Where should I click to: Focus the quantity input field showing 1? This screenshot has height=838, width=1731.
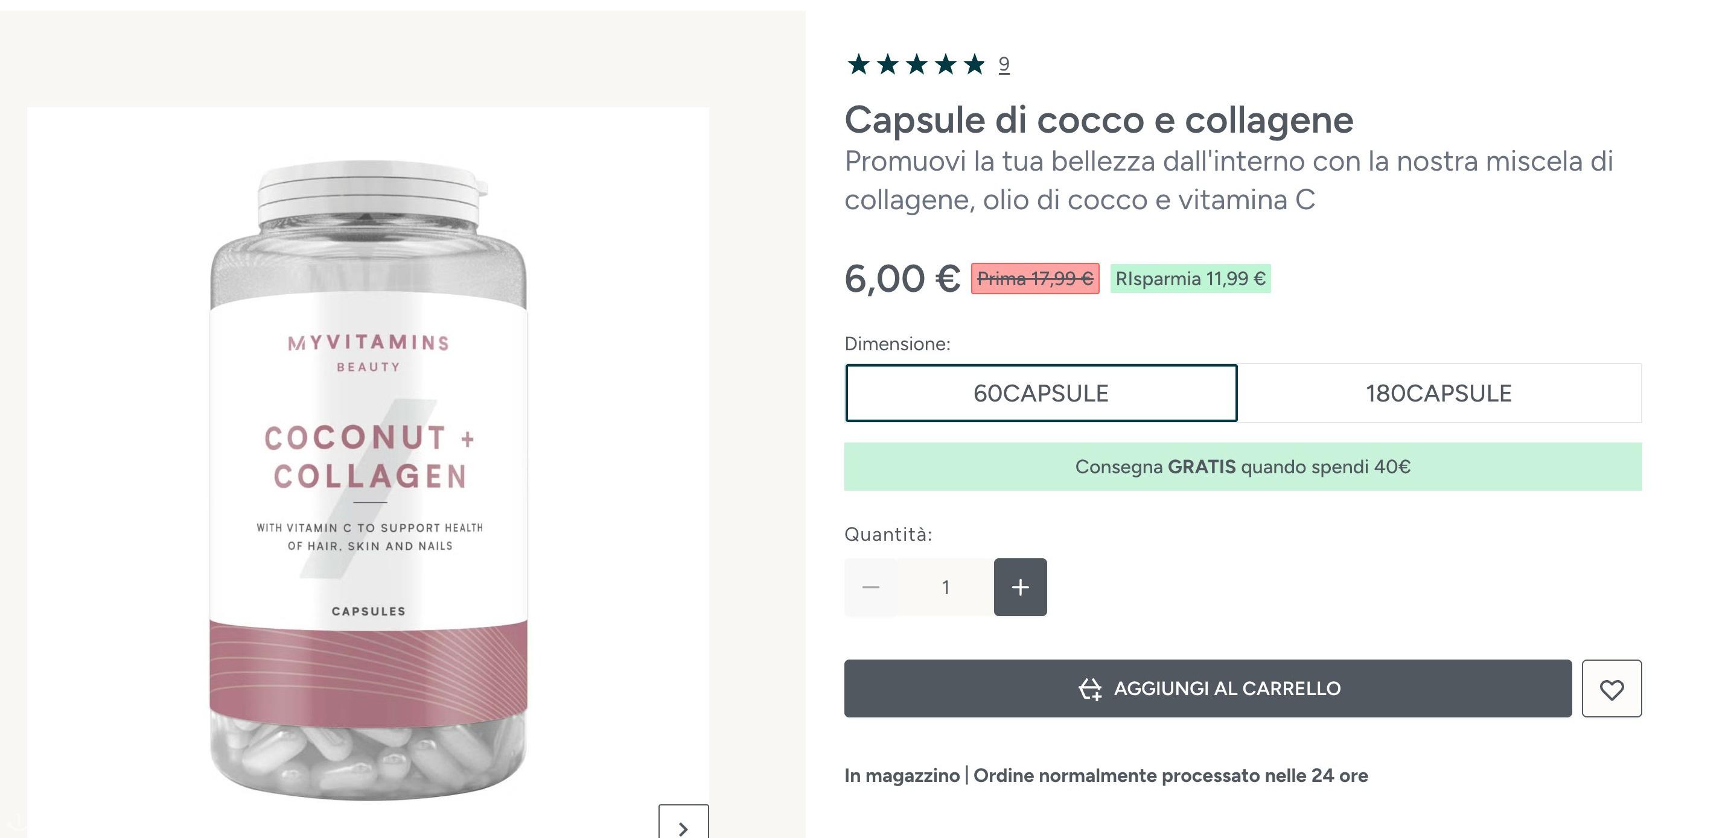(945, 587)
